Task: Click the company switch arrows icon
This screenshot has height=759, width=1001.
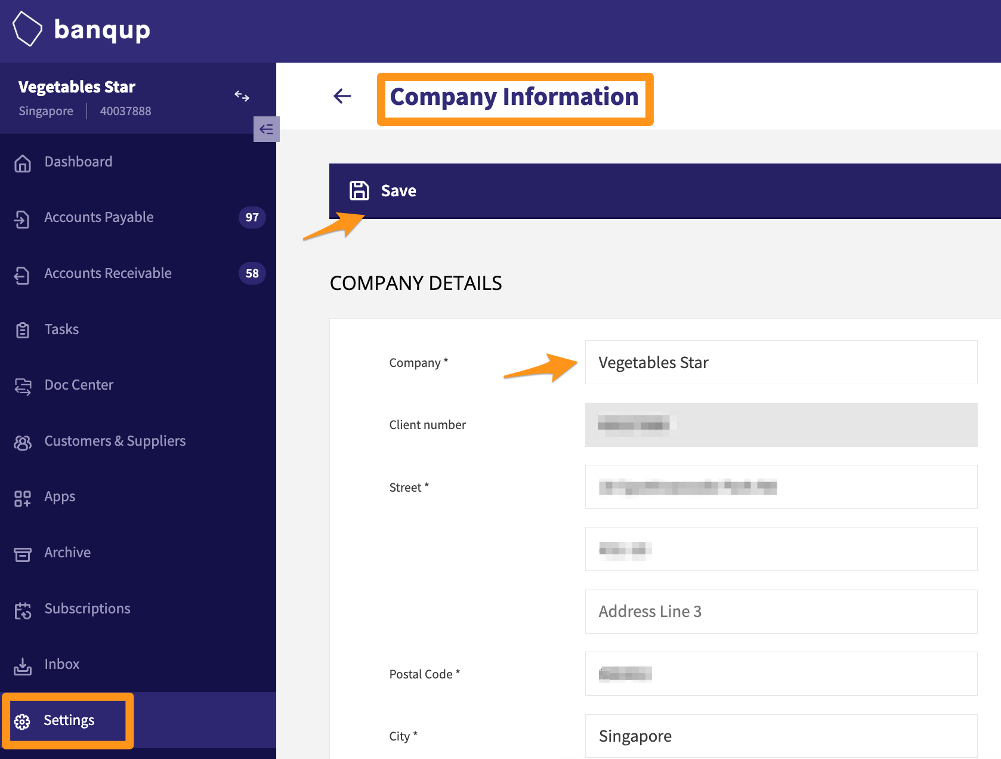Action: [242, 95]
